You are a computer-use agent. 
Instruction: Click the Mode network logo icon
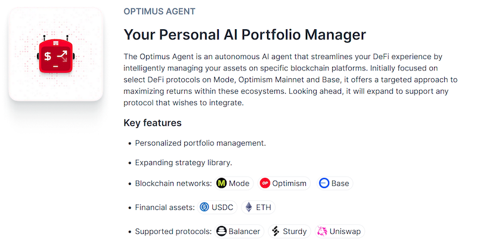(x=222, y=183)
